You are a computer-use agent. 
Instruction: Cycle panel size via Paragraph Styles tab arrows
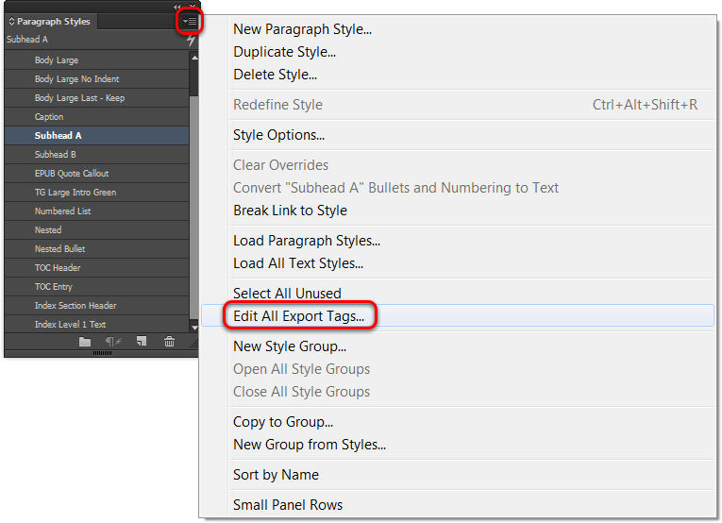coord(11,22)
